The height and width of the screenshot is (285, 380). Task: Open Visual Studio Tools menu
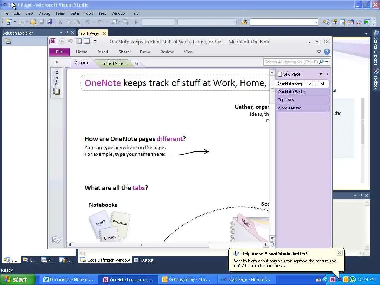pyautogui.click(x=88, y=13)
